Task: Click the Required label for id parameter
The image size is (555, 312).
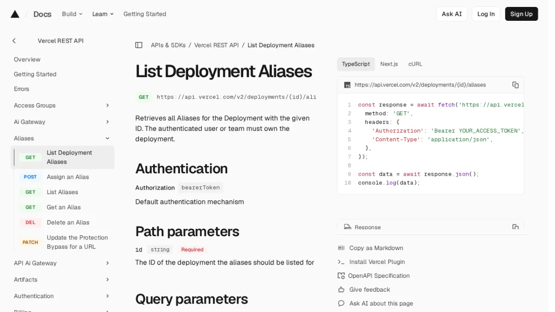Action: [192, 250]
